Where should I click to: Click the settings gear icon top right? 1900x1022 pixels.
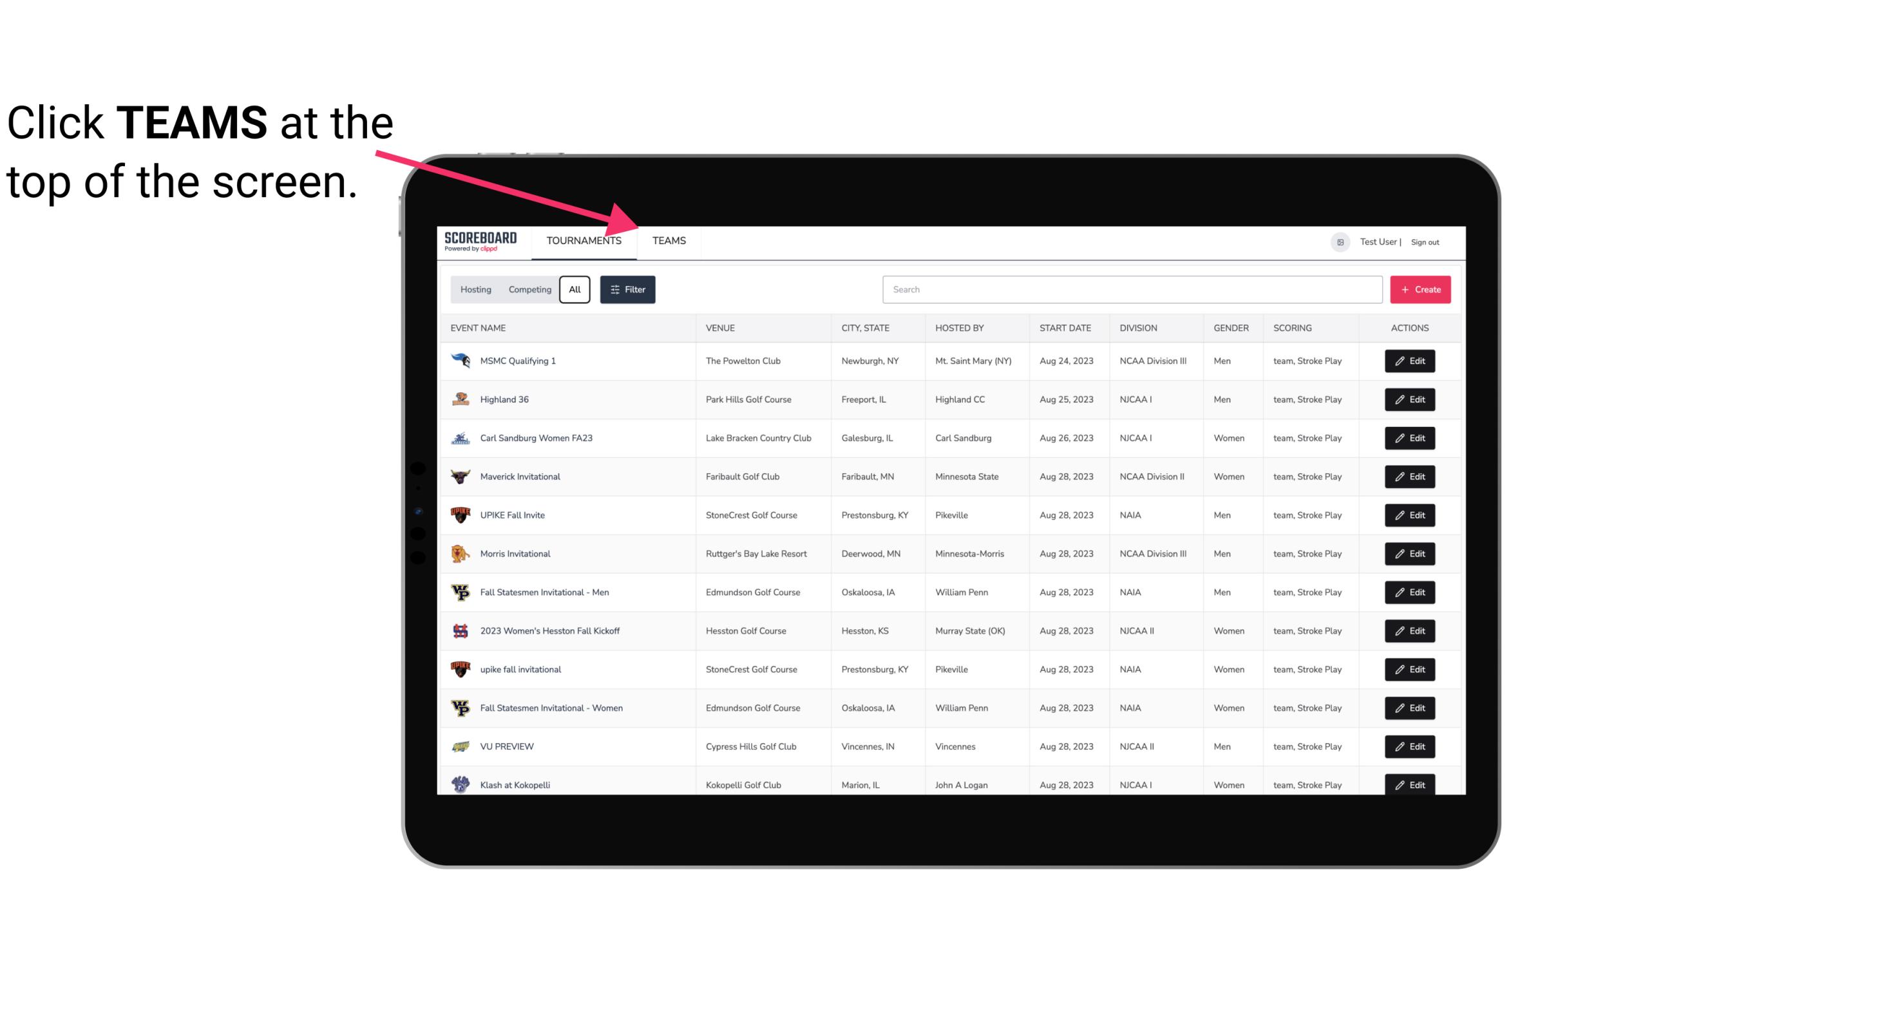(x=1338, y=240)
